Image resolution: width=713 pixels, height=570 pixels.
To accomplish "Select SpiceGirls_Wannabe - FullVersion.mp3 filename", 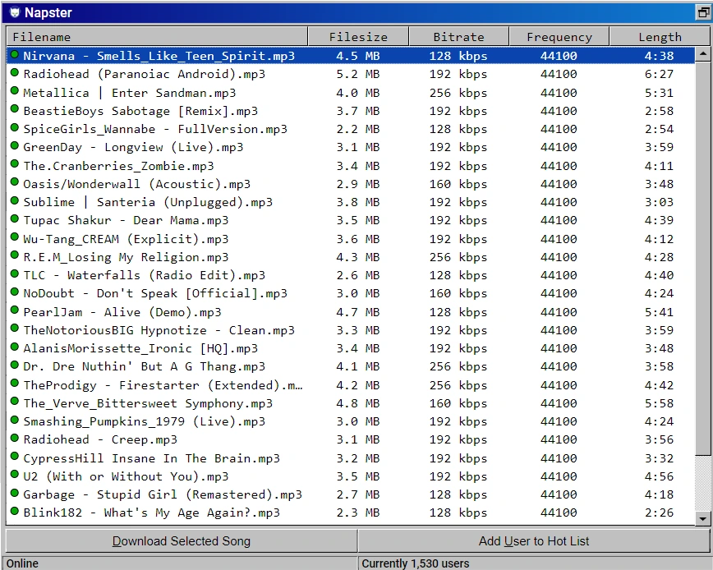I will pos(155,129).
